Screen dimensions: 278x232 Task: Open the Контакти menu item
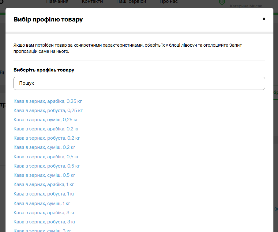[x=92, y=2]
